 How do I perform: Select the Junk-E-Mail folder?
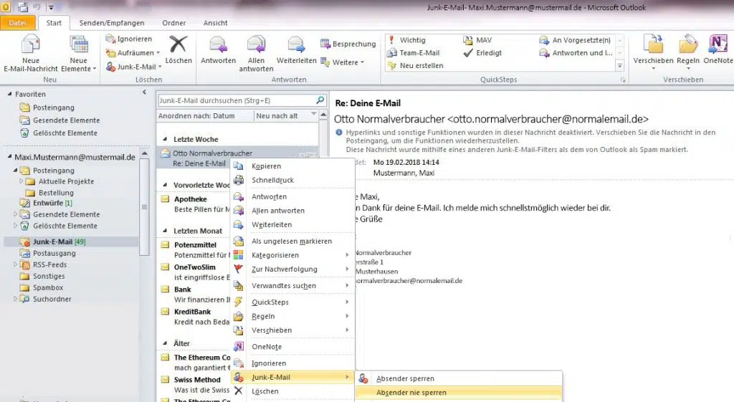(x=59, y=242)
